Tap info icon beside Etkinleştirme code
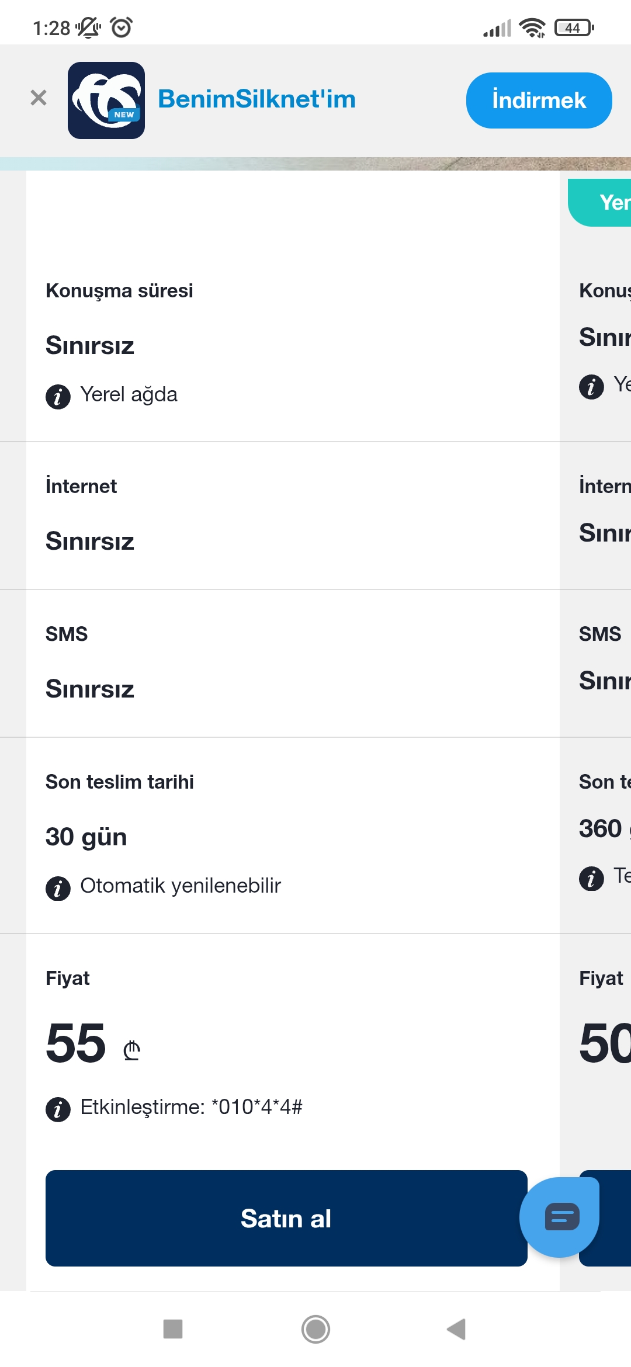The width and height of the screenshot is (631, 1367). pyautogui.click(x=58, y=1109)
